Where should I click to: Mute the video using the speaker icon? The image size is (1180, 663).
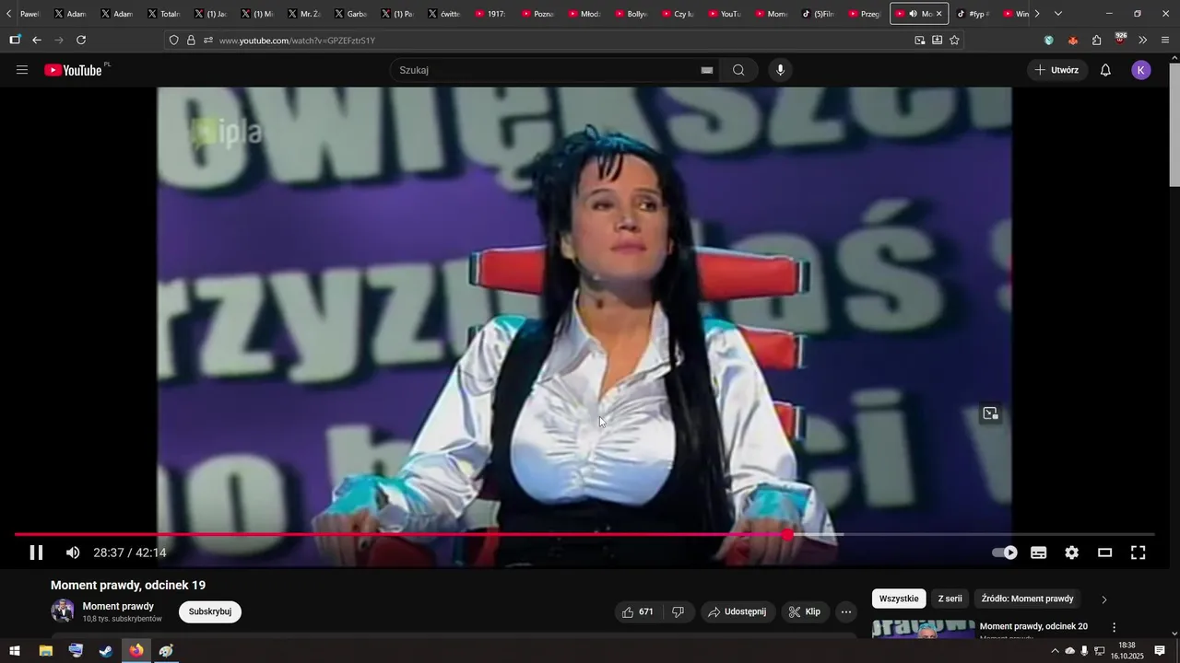point(73,552)
